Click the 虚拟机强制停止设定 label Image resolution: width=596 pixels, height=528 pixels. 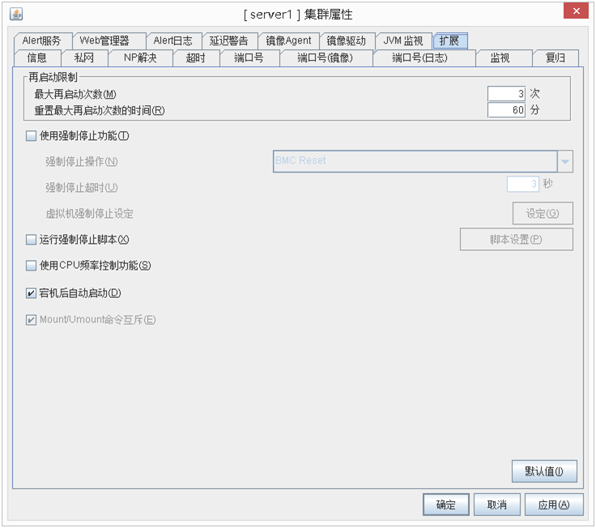89,214
